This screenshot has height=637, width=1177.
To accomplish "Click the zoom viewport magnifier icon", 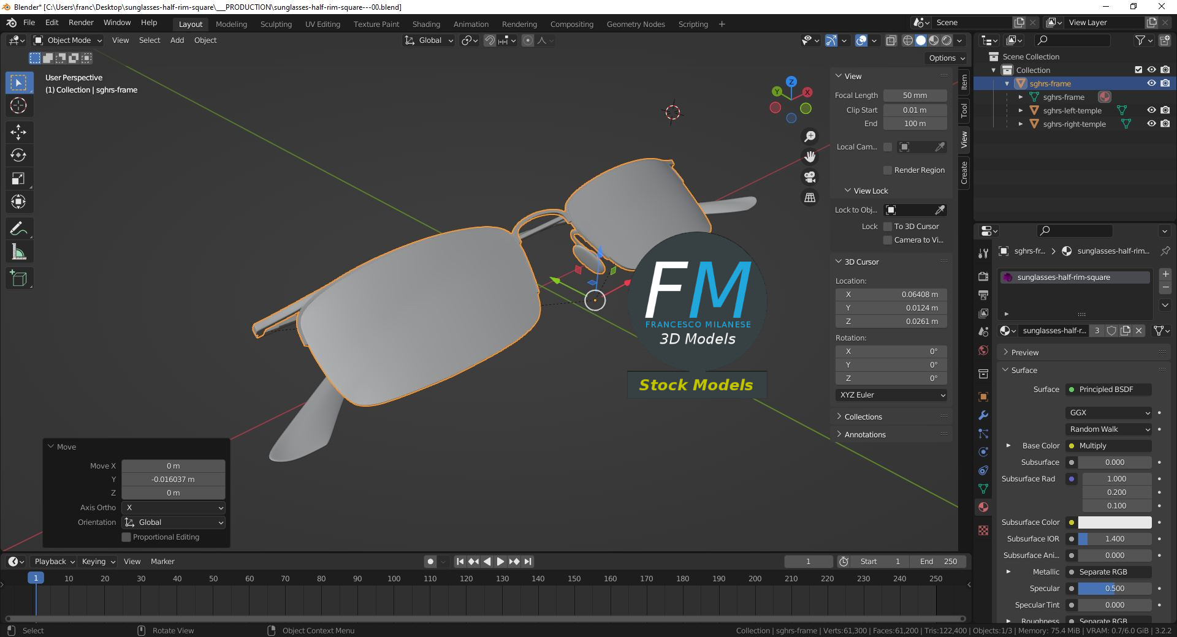I will point(810,137).
